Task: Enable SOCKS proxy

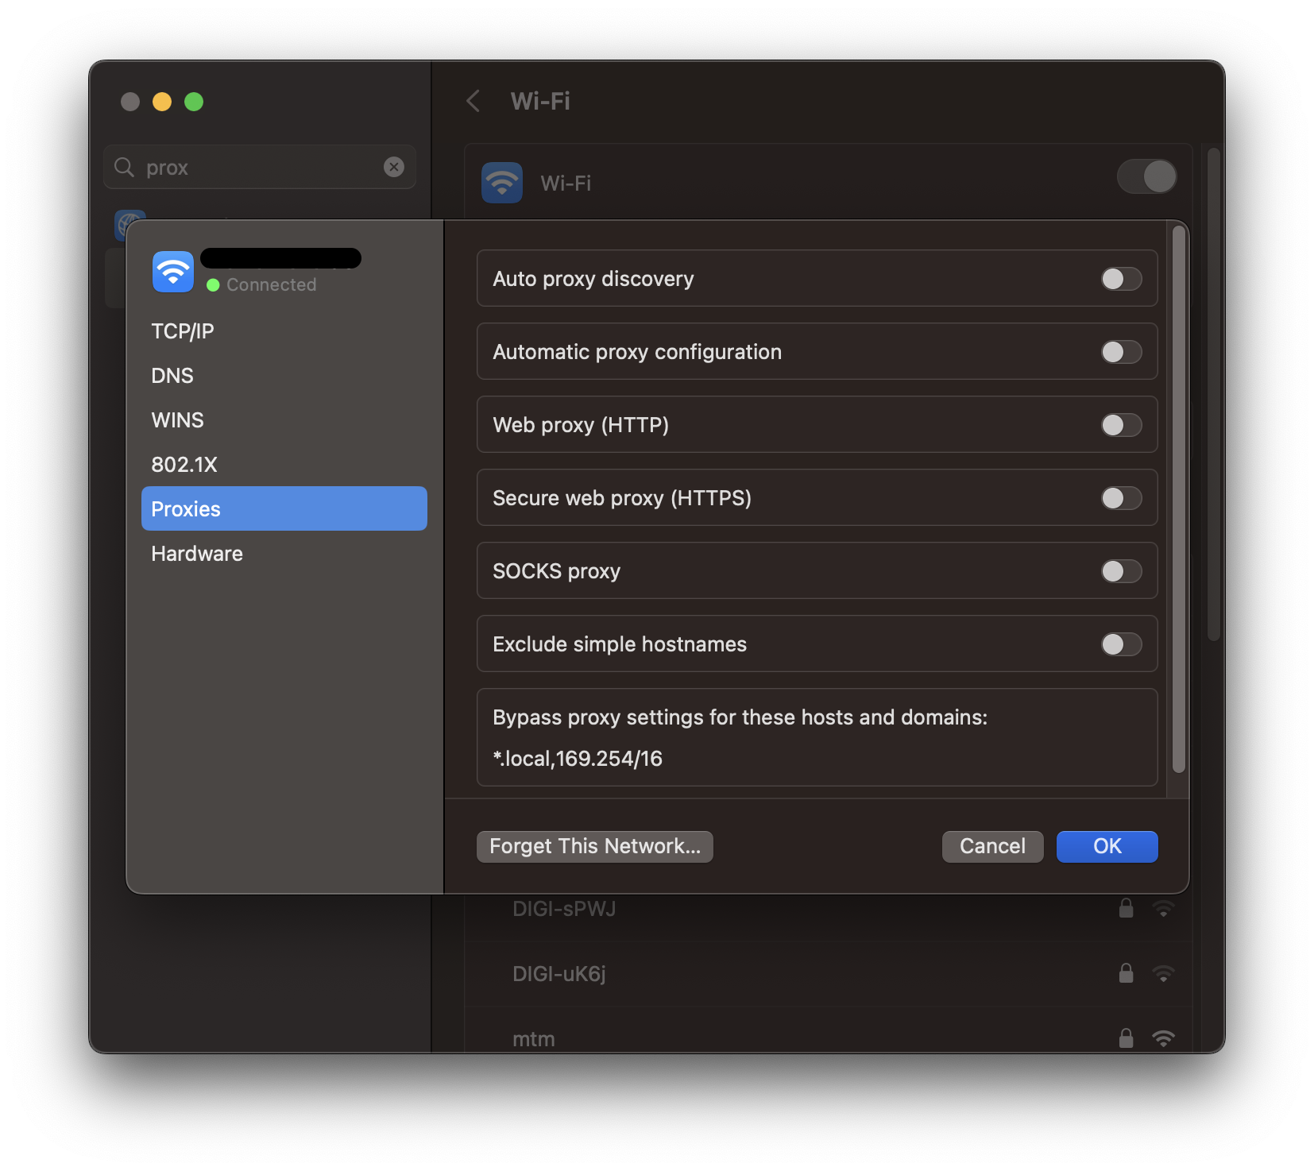Action: pos(1120,570)
